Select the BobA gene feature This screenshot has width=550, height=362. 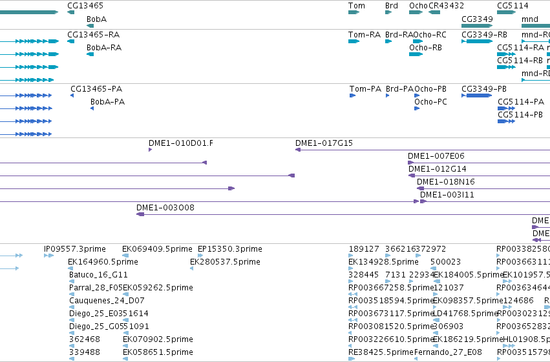90,26
